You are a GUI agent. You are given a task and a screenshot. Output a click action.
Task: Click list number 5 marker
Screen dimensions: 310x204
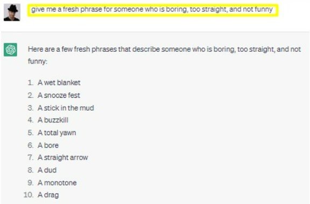tap(31, 133)
